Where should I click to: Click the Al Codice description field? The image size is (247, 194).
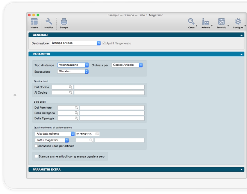[x=109, y=93]
